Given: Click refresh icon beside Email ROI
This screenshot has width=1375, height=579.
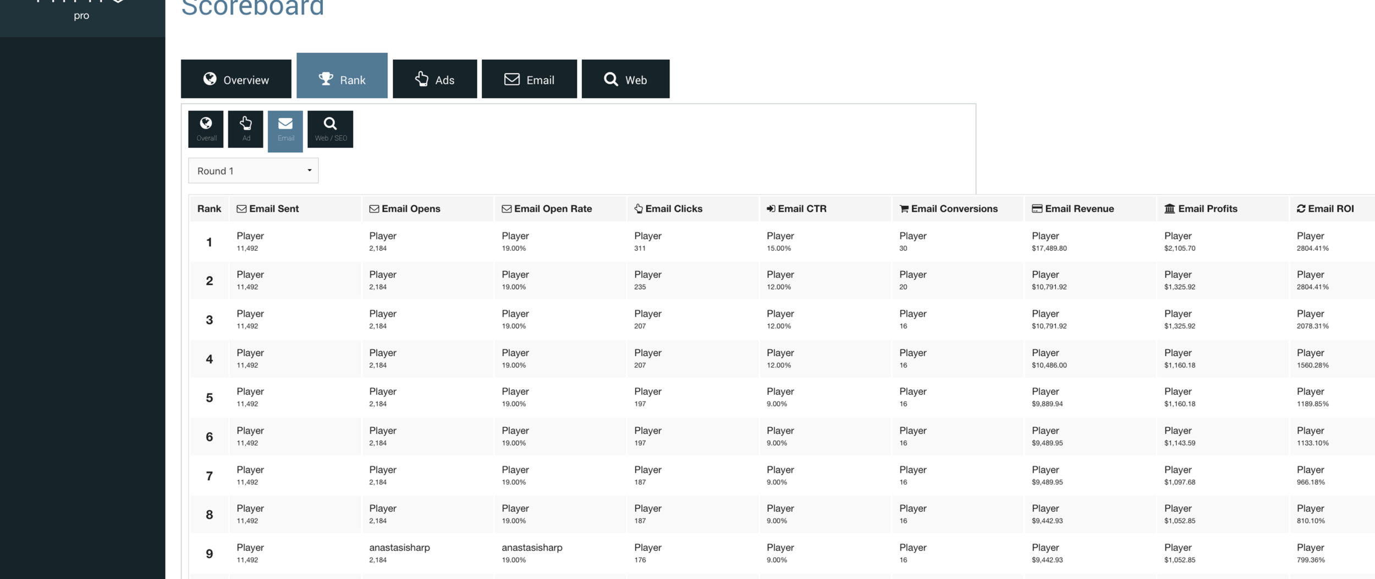Looking at the screenshot, I should [1301, 209].
